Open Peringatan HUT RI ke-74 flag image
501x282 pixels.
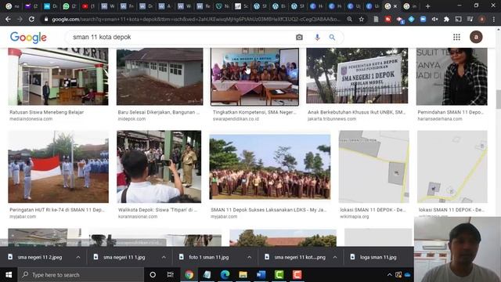(58, 167)
